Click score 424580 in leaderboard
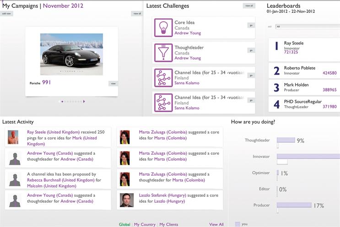 [x=329, y=73]
